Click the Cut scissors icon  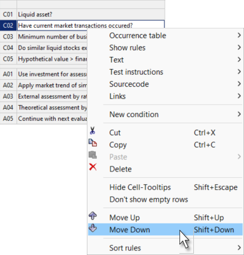93,130
